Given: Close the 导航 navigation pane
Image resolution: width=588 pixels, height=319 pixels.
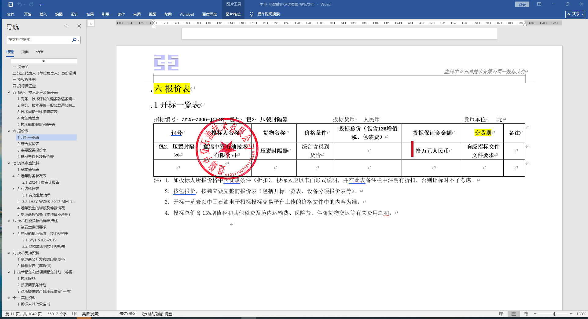Looking at the screenshot, I should 79,26.
